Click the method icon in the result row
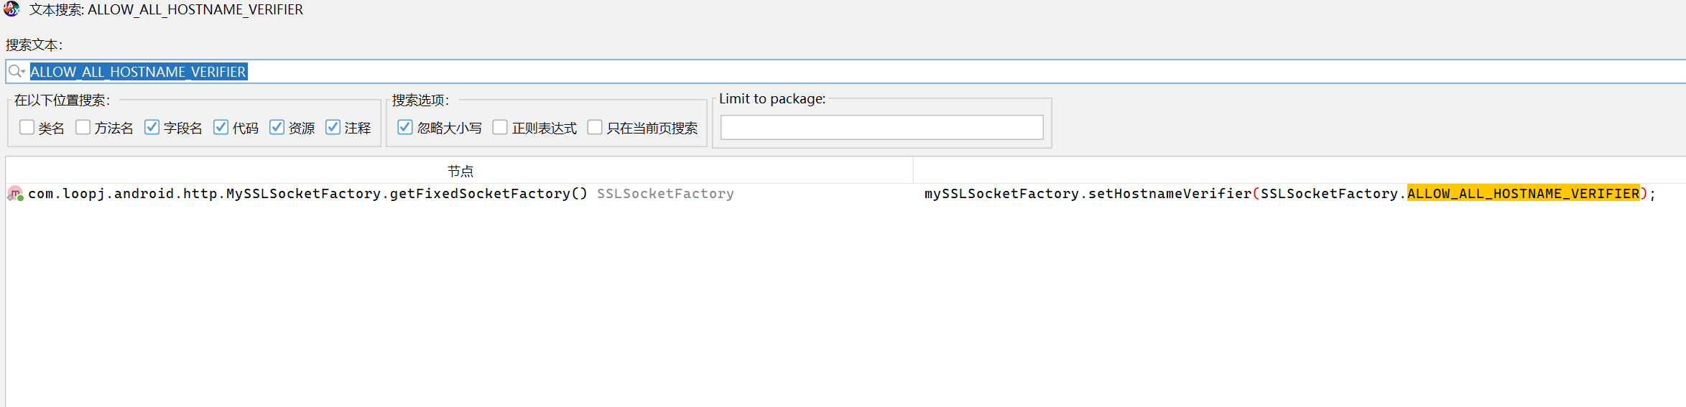1686x407 pixels. pyautogui.click(x=15, y=194)
